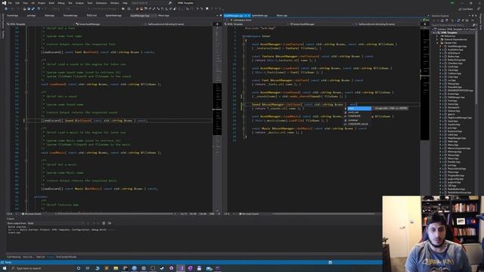Open the Extensions menu
This screenshot has width=484, height=272.
(101, 3)
